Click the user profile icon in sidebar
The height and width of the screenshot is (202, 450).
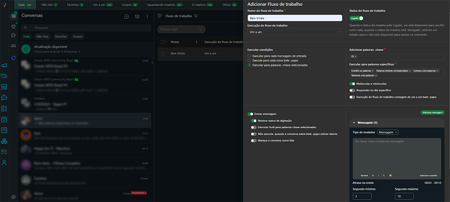pyautogui.click(x=4, y=162)
